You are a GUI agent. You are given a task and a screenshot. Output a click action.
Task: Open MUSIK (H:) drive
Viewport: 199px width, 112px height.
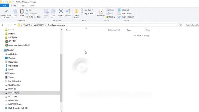tap(13, 100)
